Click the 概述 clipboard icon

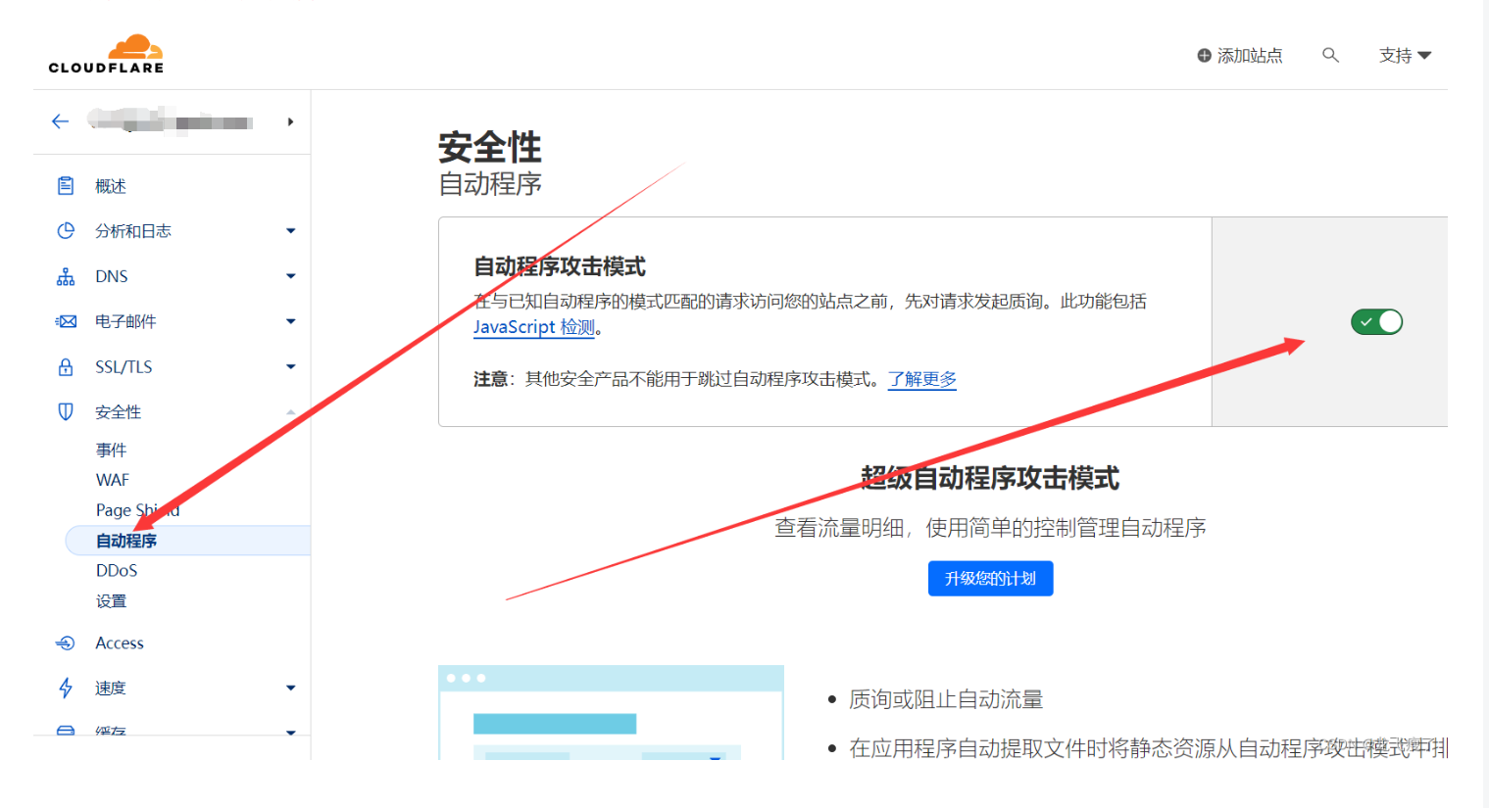pos(66,186)
